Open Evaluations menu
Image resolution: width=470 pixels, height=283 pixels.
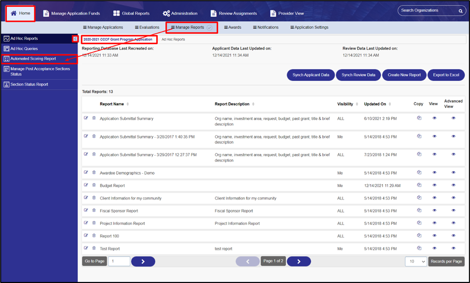(x=147, y=27)
